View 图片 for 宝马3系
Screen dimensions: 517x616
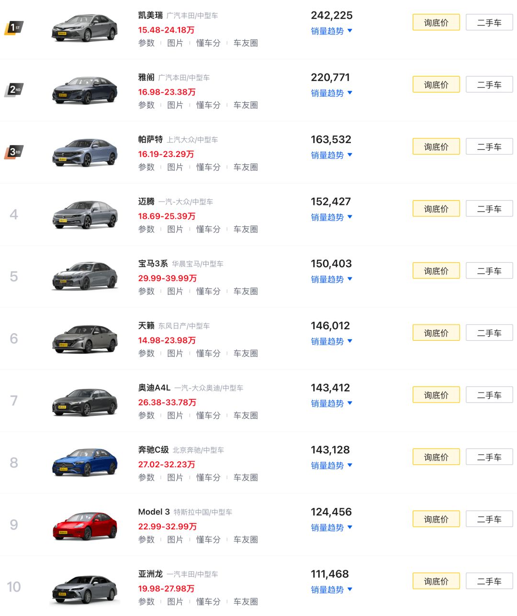175,291
